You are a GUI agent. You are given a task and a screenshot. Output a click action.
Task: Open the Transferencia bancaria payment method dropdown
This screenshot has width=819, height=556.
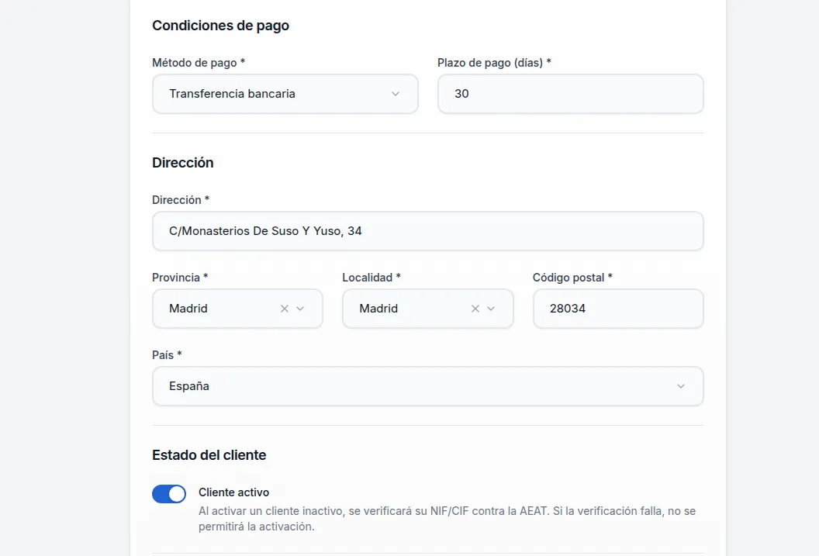coord(271,94)
